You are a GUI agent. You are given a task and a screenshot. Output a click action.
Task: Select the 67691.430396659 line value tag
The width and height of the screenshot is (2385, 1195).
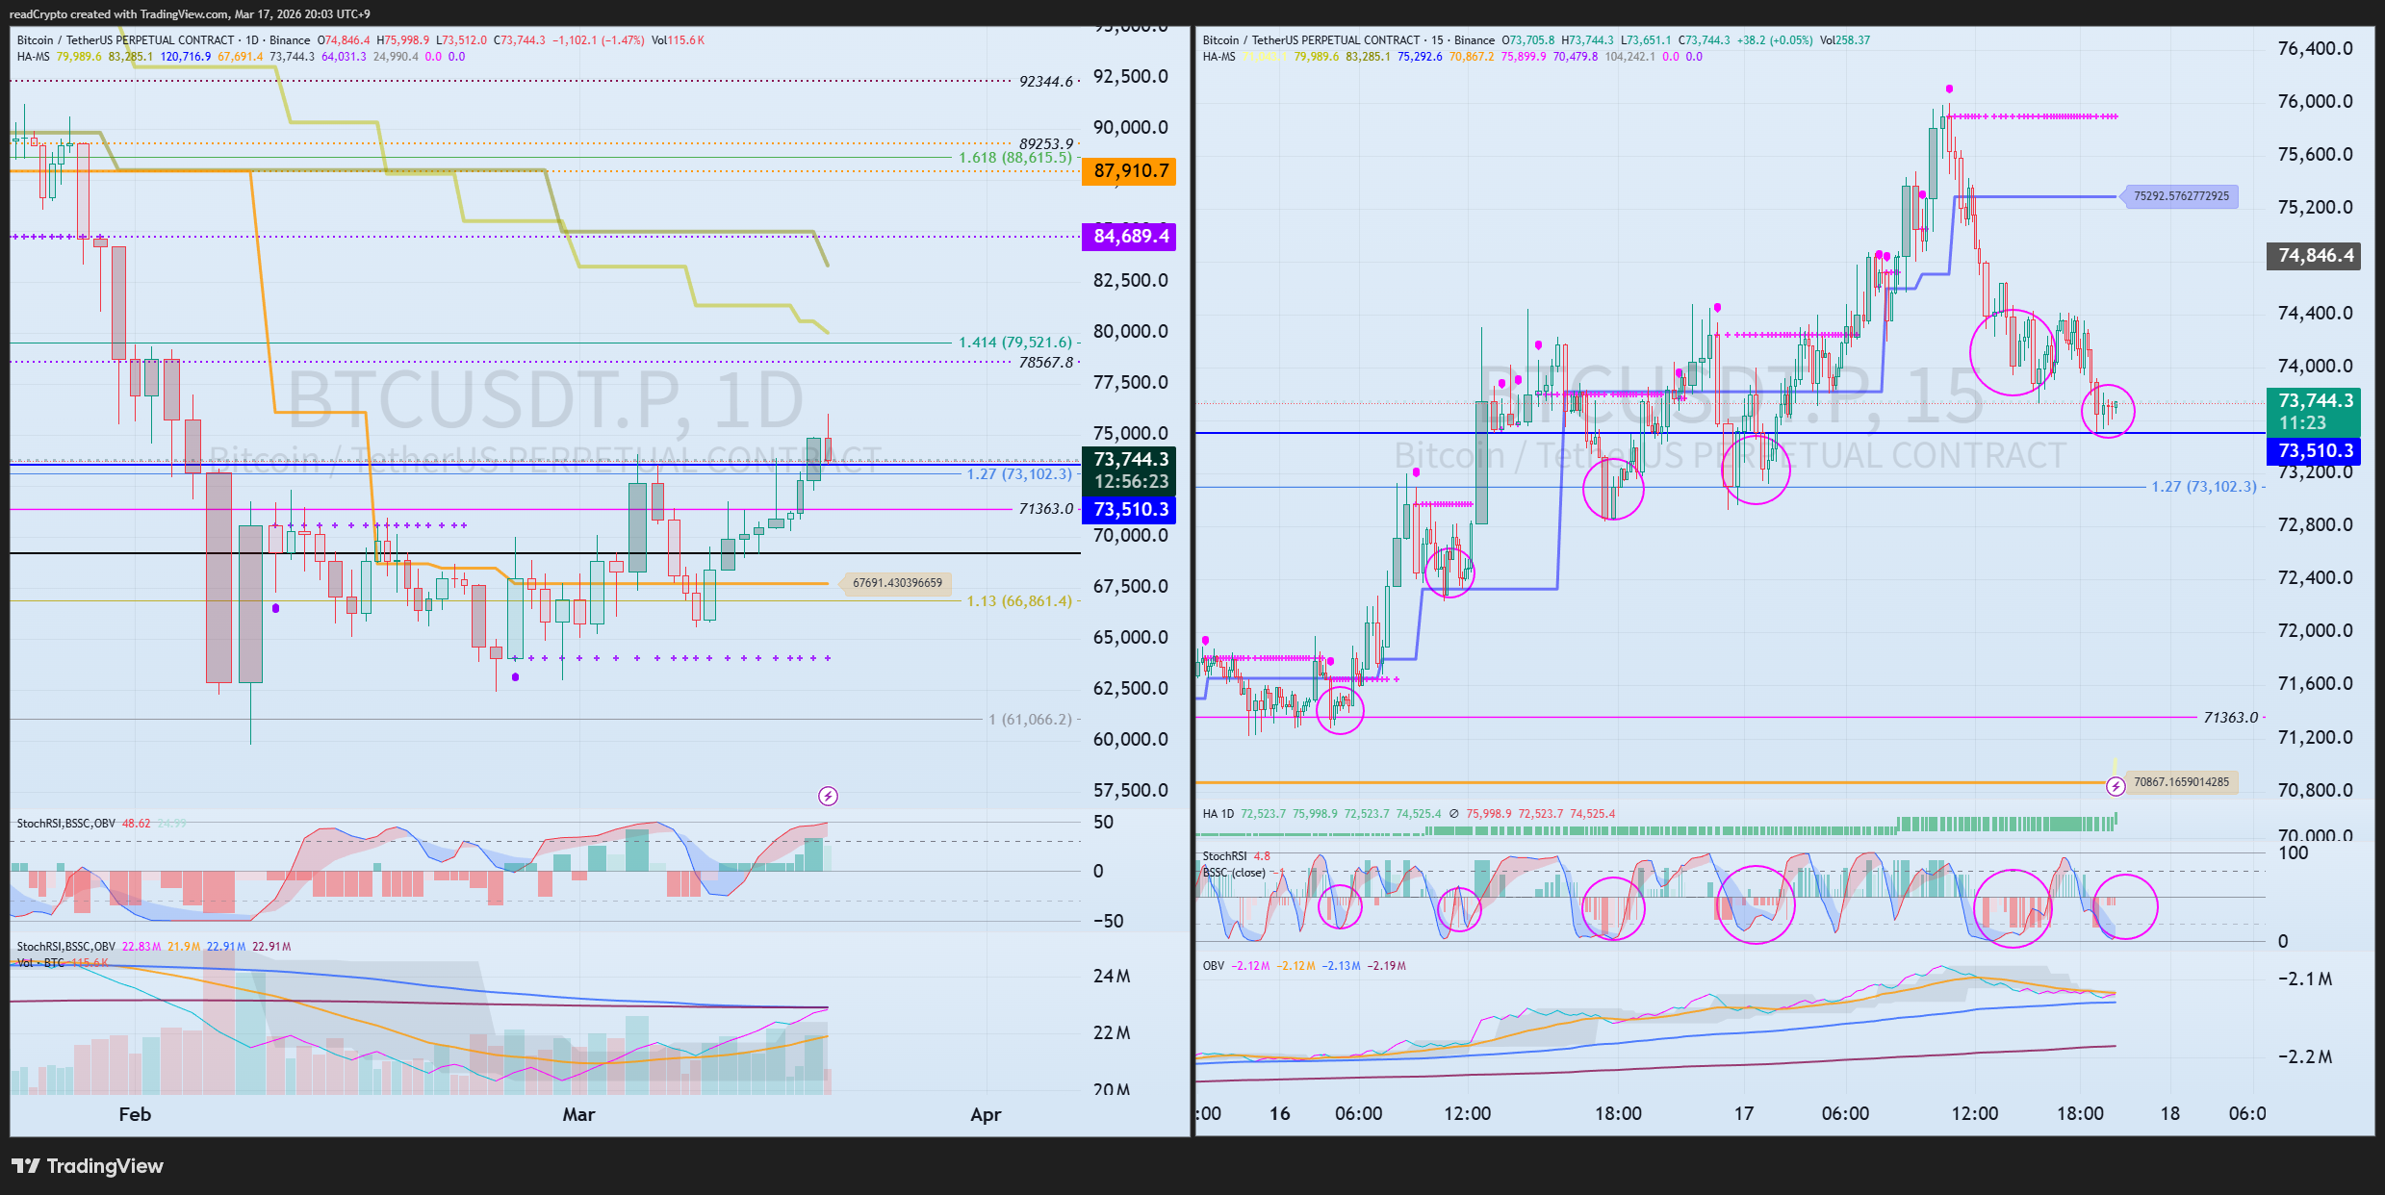896,583
